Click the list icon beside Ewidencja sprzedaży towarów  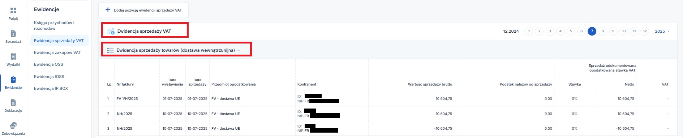110,50
